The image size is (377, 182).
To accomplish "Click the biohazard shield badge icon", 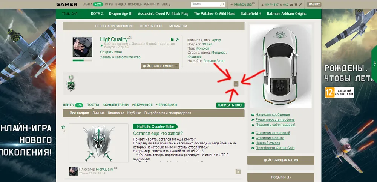I will (70, 83).
